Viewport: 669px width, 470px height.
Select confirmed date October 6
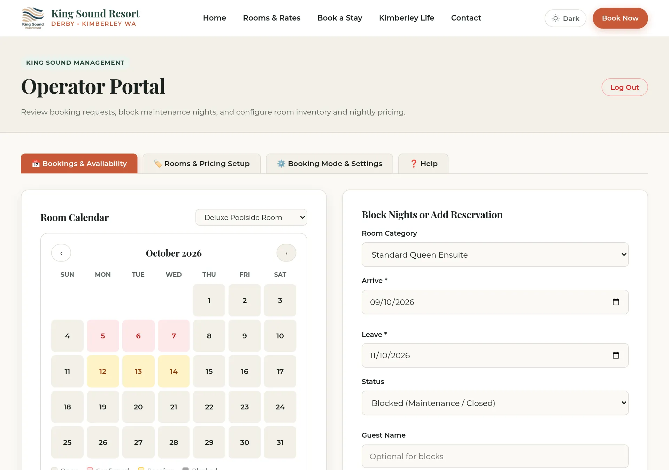[x=138, y=336]
